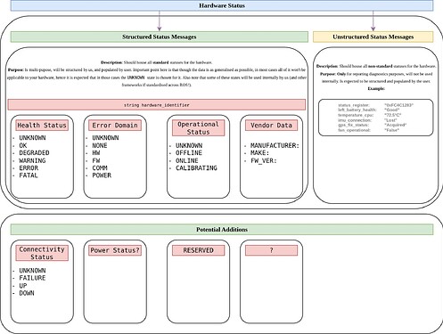Select the Structured Status Messages green header
443x334 pixels.
[160, 37]
